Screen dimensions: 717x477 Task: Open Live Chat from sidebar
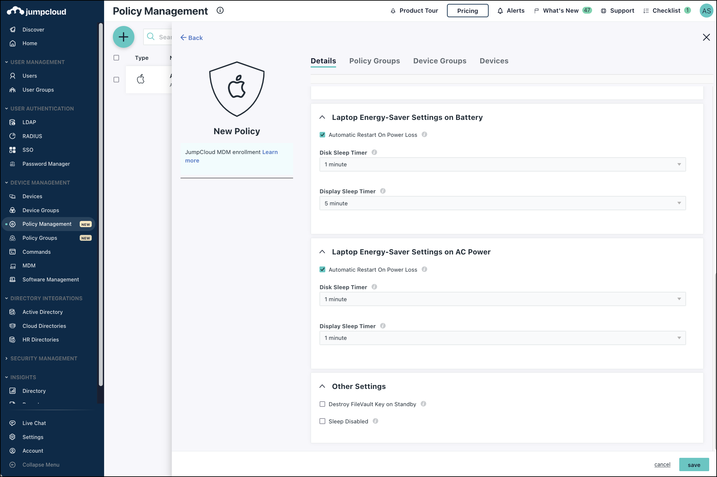tap(34, 423)
